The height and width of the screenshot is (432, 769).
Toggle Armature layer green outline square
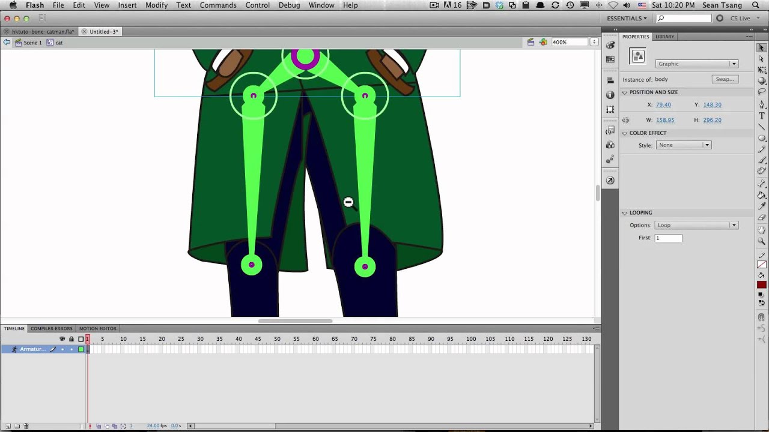coord(81,349)
